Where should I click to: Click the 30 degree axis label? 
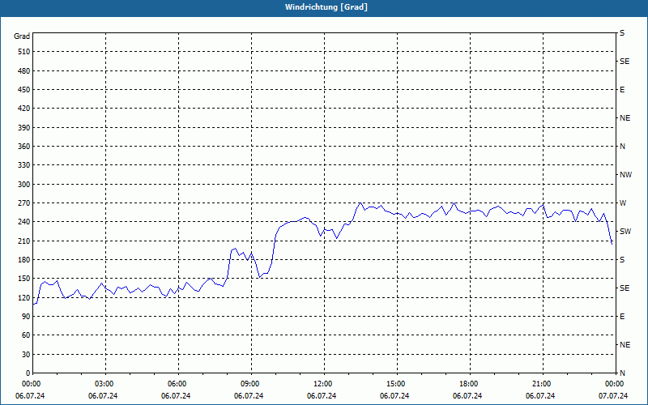point(26,355)
